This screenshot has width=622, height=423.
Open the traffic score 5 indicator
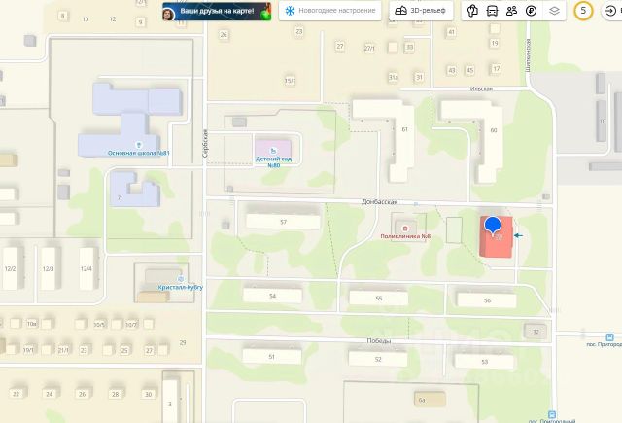click(583, 11)
